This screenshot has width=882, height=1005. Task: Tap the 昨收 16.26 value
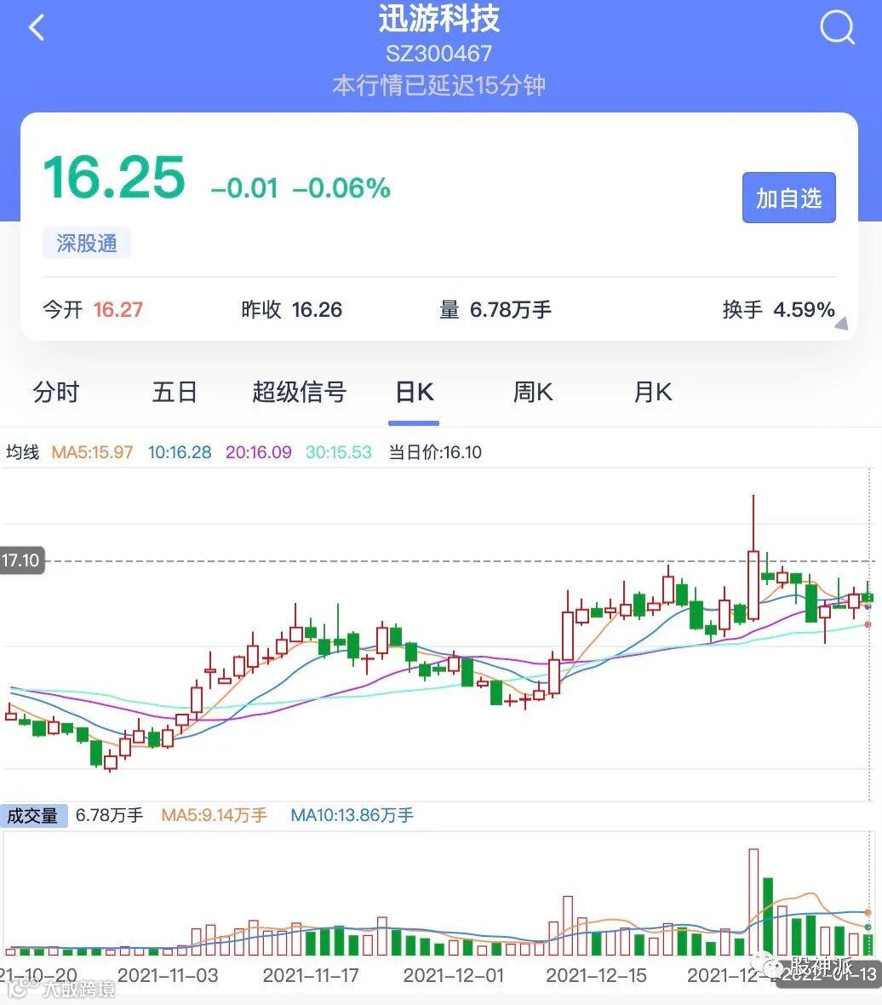pyautogui.click(x=291, y=309)
